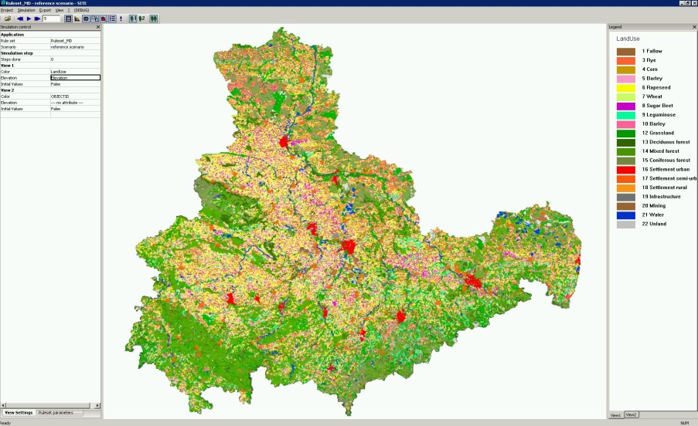Open the ? help menu
Image resolution: width=698 pixels, height=426 pixels.
coord(69,10)
